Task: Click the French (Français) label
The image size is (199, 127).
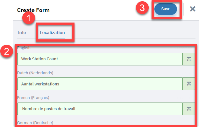Action: (33, 98)
